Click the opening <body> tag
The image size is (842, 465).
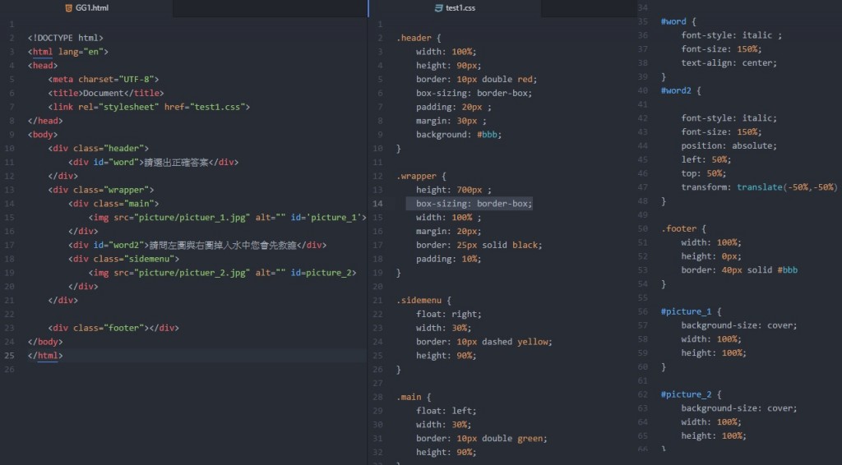43,135
